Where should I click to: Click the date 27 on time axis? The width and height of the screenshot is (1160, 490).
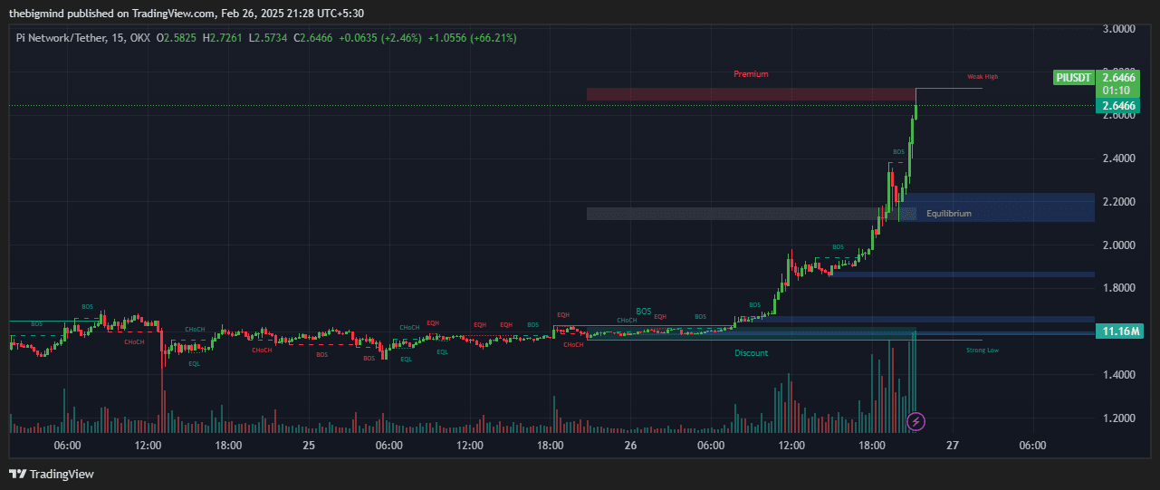[x=952, y=446]
